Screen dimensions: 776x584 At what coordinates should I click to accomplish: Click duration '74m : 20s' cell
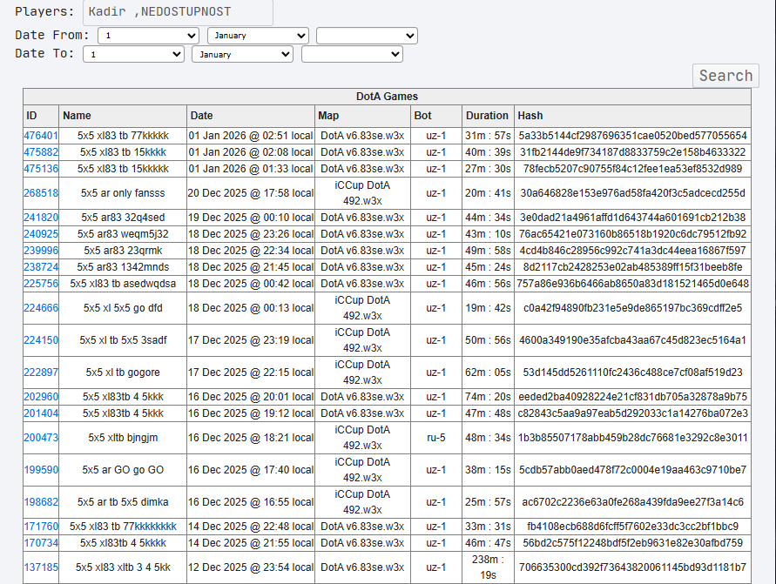point(488,397)
